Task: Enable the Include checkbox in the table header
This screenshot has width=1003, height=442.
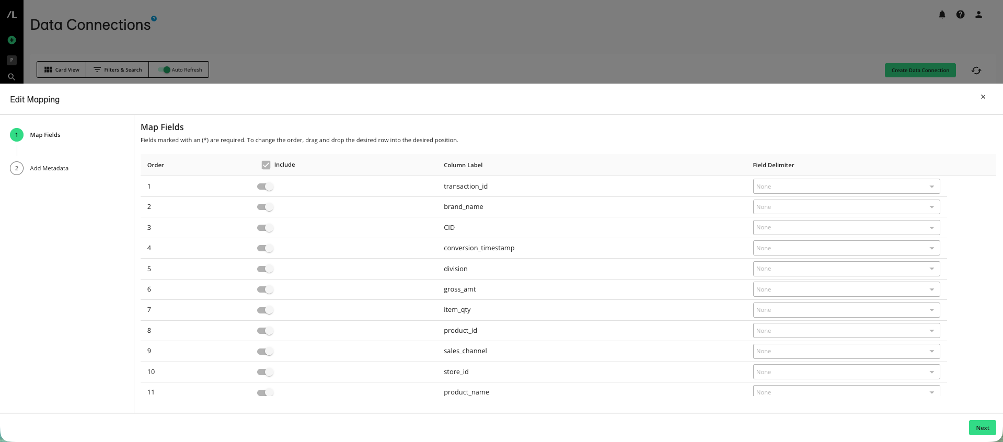Action: 267,165
